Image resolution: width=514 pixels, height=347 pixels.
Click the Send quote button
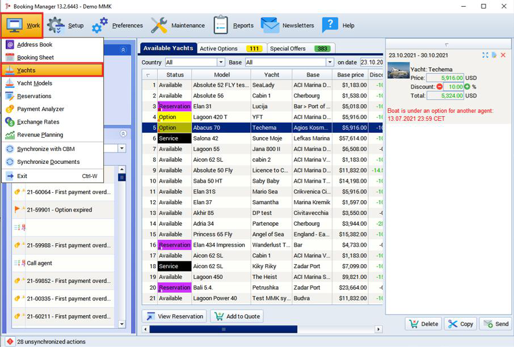tap(496, 324)
